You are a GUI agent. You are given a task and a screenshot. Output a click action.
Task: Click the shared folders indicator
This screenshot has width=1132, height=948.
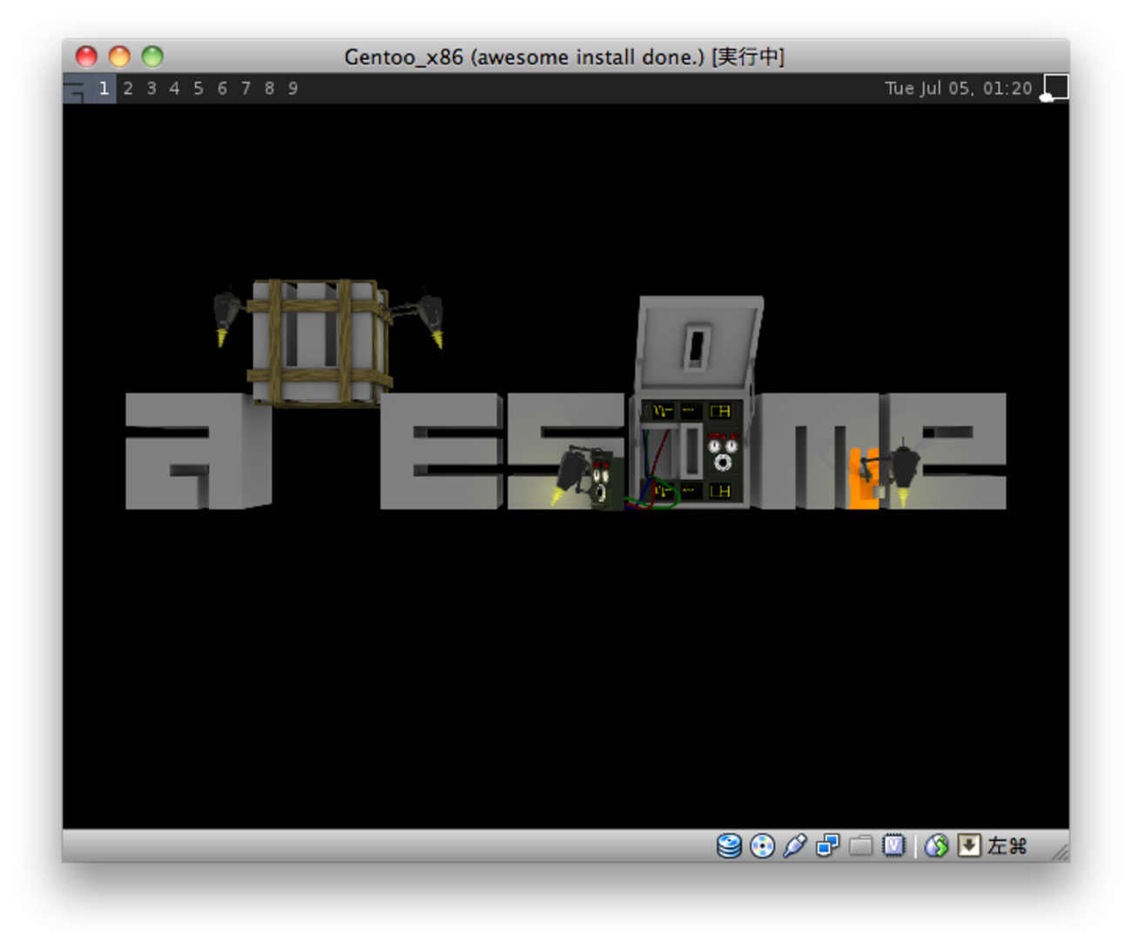860,845
